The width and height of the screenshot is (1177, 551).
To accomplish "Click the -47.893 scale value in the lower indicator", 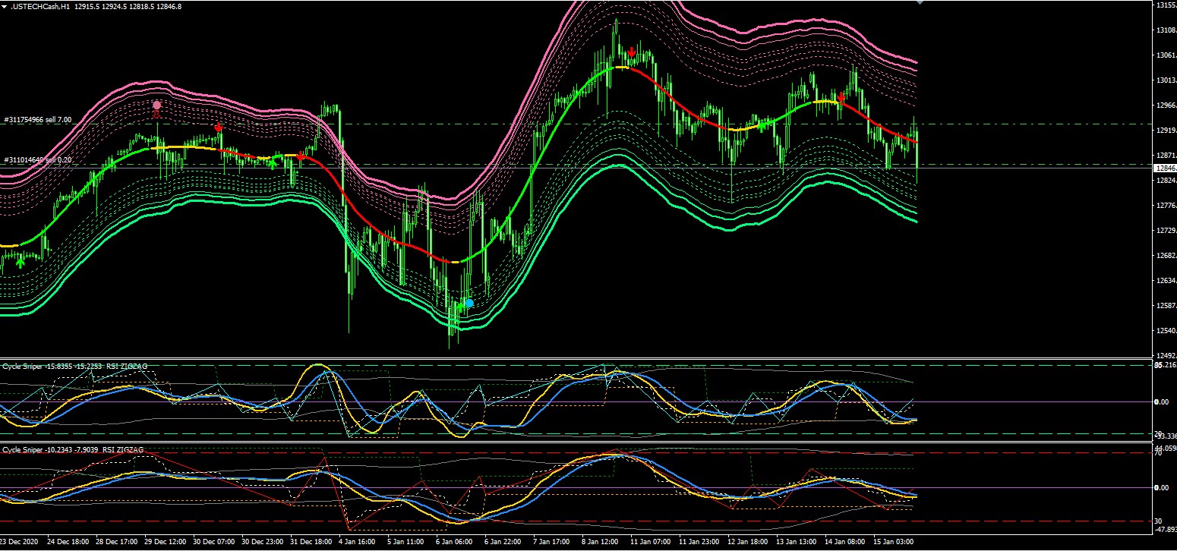I will click(x=1166, y=531).
